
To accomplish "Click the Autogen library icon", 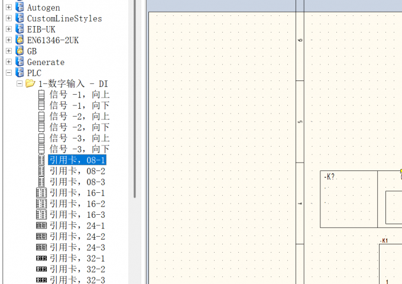I will click(20, 7).
